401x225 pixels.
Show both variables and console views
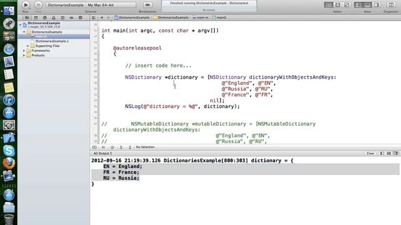[389, 153]
